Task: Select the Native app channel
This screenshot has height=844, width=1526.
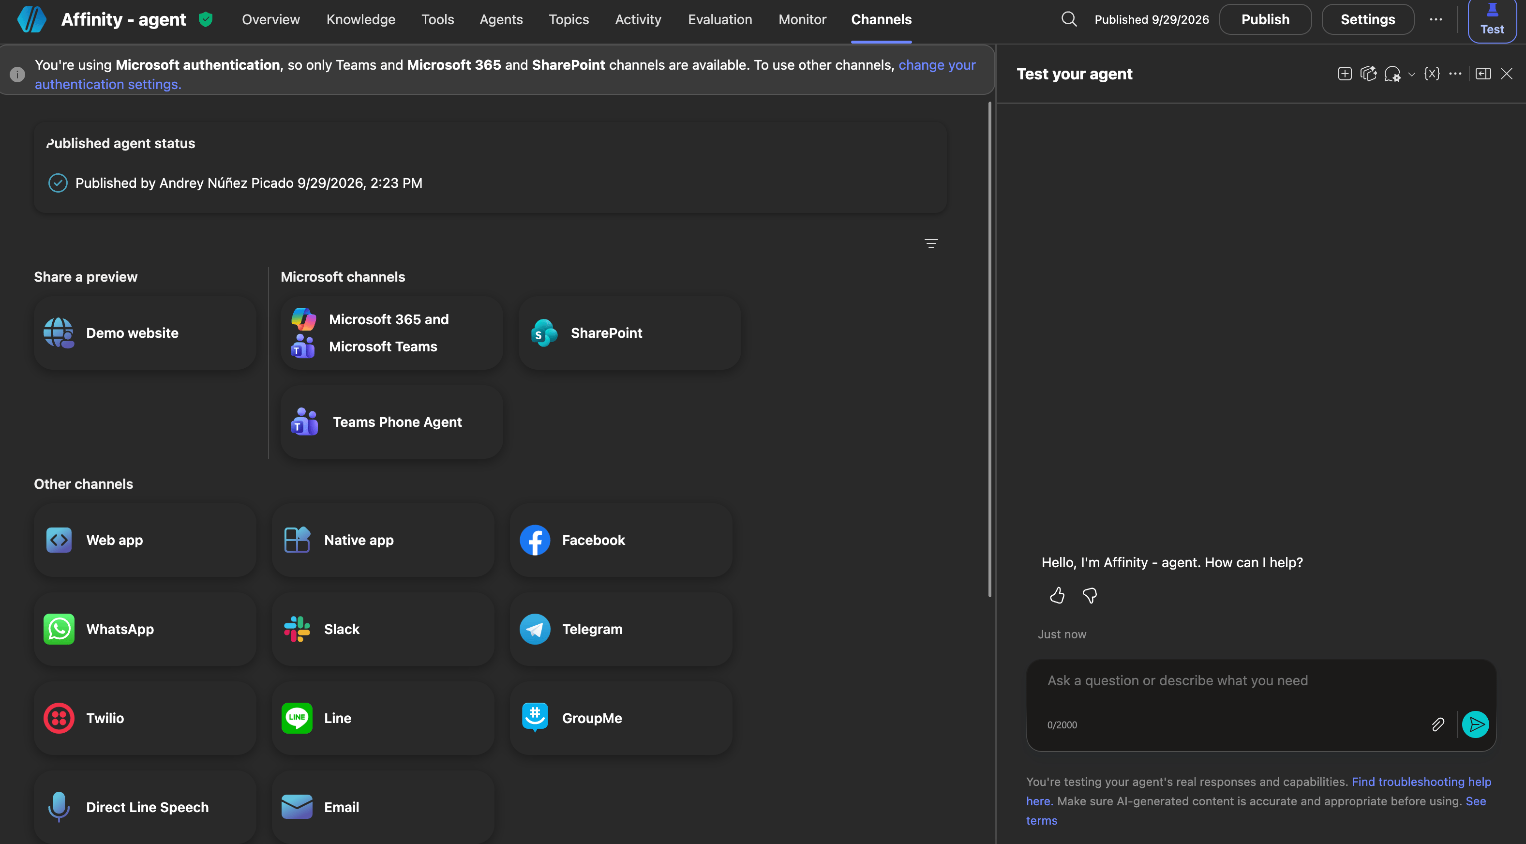Action: pos(383,540)
